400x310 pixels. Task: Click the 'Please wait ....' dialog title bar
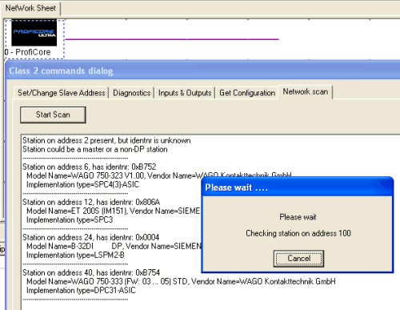point(298,187)
